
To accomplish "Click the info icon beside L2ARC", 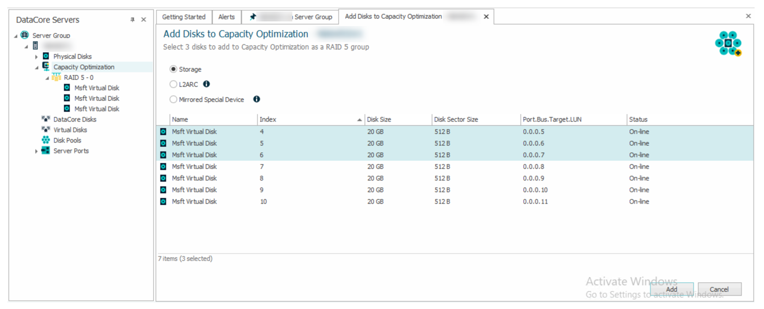I will click(x=207, y=84).
